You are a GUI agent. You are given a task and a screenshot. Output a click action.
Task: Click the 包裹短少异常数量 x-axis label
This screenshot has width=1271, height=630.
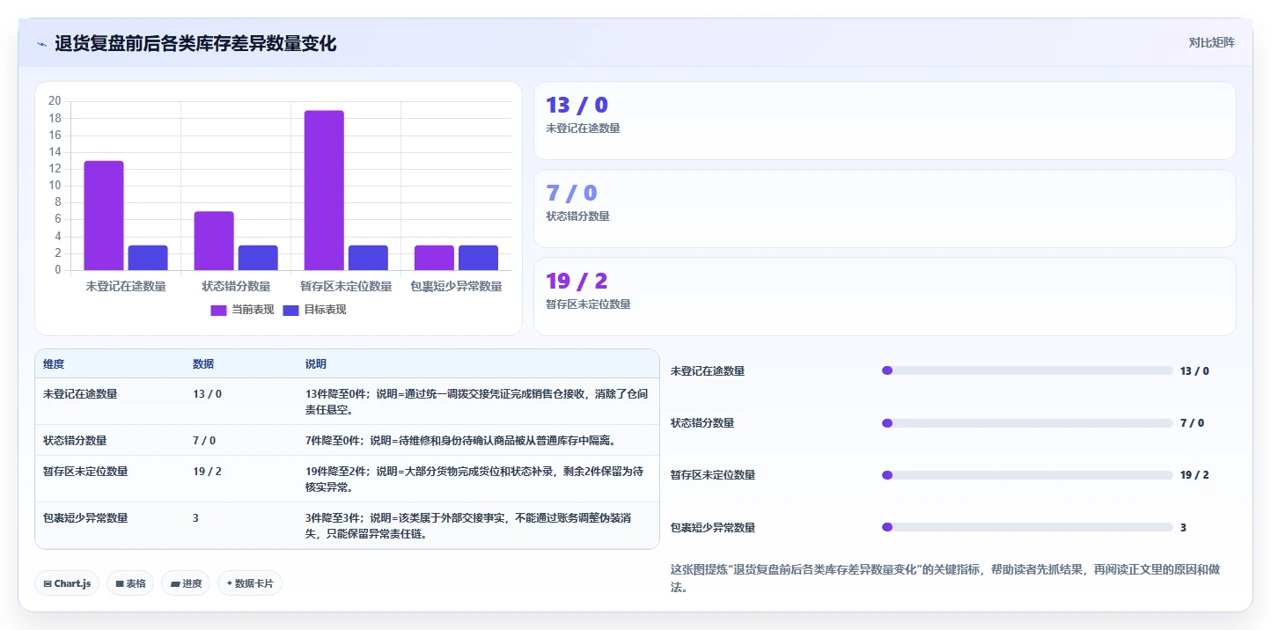456,286
